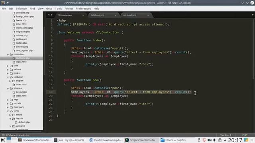Open memcached.php in the sidebar
Image resolution: width=255 pixels, height=143 pixels.
(24, 28)
